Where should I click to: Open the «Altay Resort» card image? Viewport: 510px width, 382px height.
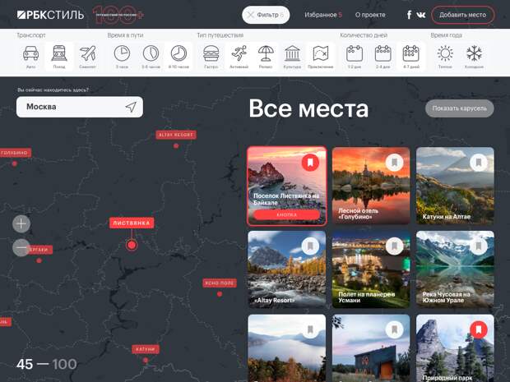click(x=286, y=269)
